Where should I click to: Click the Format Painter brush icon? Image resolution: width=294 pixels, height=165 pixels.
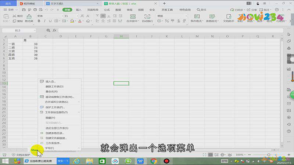tap(29, 16)
